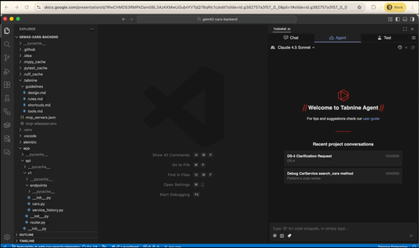The height and width of the screenshot is (248, 419).
Task: Close the Tabnine AI panel
Action: click(x=412, y=29)
